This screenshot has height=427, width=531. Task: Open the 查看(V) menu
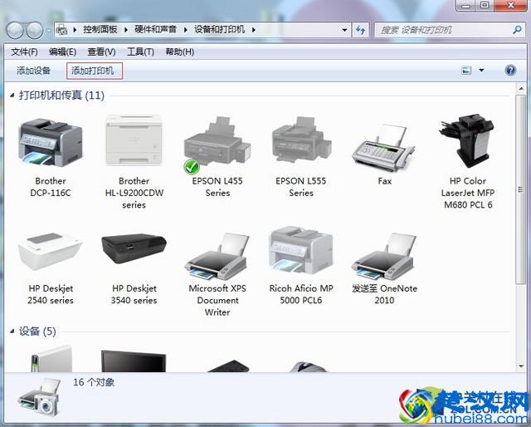pos(101,52)
